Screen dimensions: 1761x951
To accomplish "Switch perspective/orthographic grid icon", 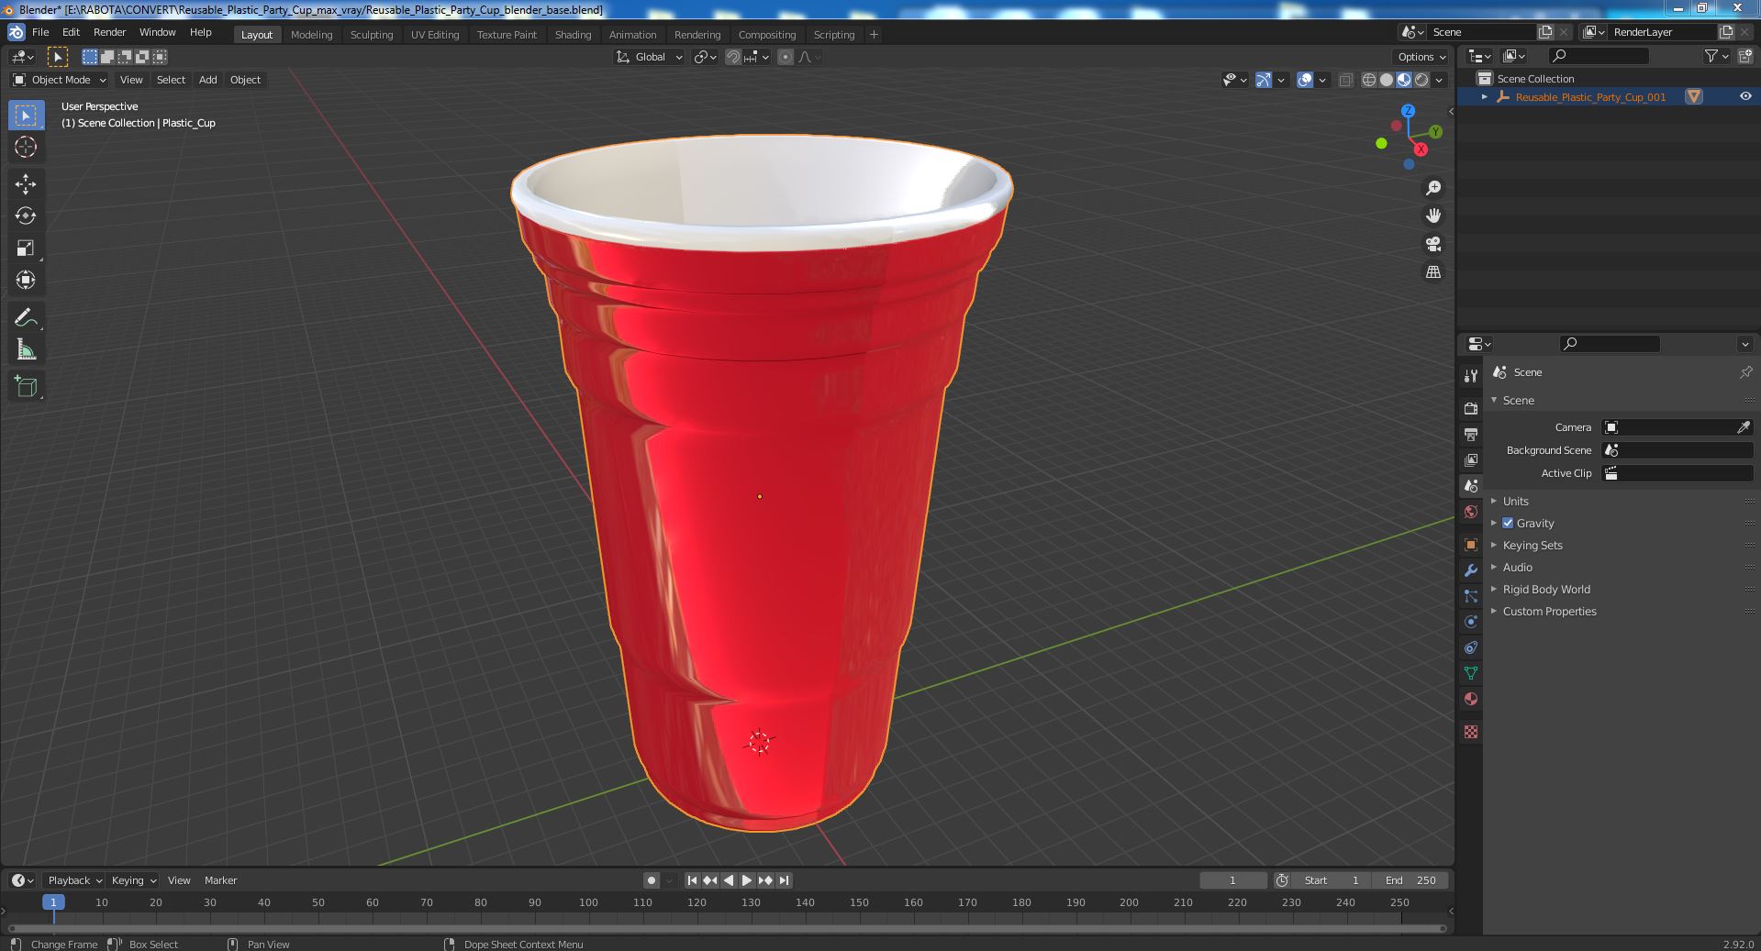I will (x=1432, y=272).
